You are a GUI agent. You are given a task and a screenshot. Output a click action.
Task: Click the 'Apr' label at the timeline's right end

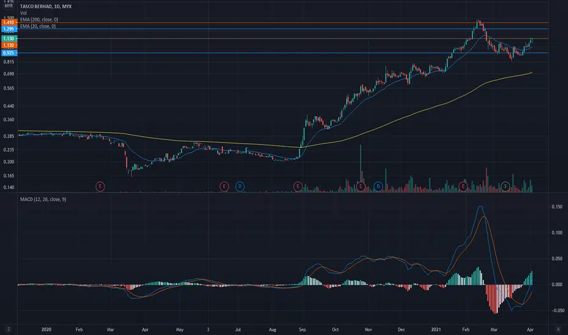pos(530,330)
